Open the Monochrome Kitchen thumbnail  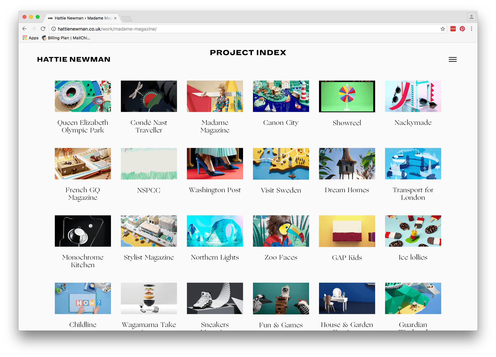(x=83, y=231)
